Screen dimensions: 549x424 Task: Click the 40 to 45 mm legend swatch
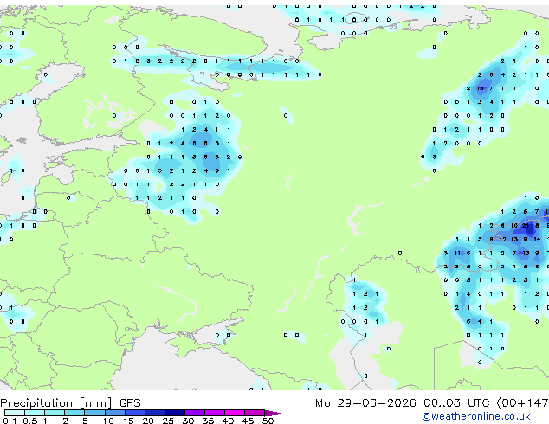[235, 413]
